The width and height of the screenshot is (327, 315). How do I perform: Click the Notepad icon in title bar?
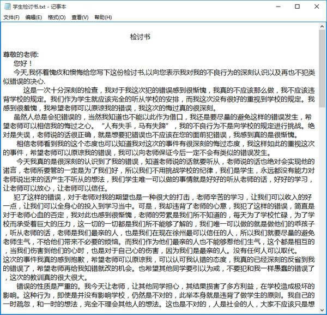[x=8, y=7]
